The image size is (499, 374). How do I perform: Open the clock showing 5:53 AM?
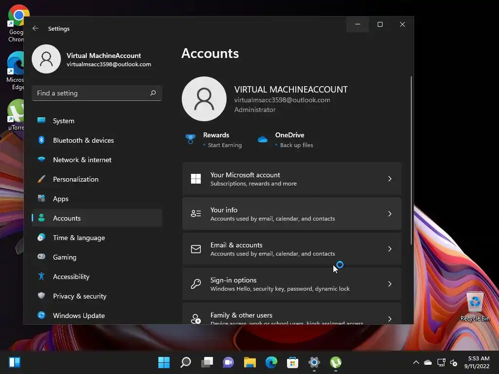(x=477, y=362)
